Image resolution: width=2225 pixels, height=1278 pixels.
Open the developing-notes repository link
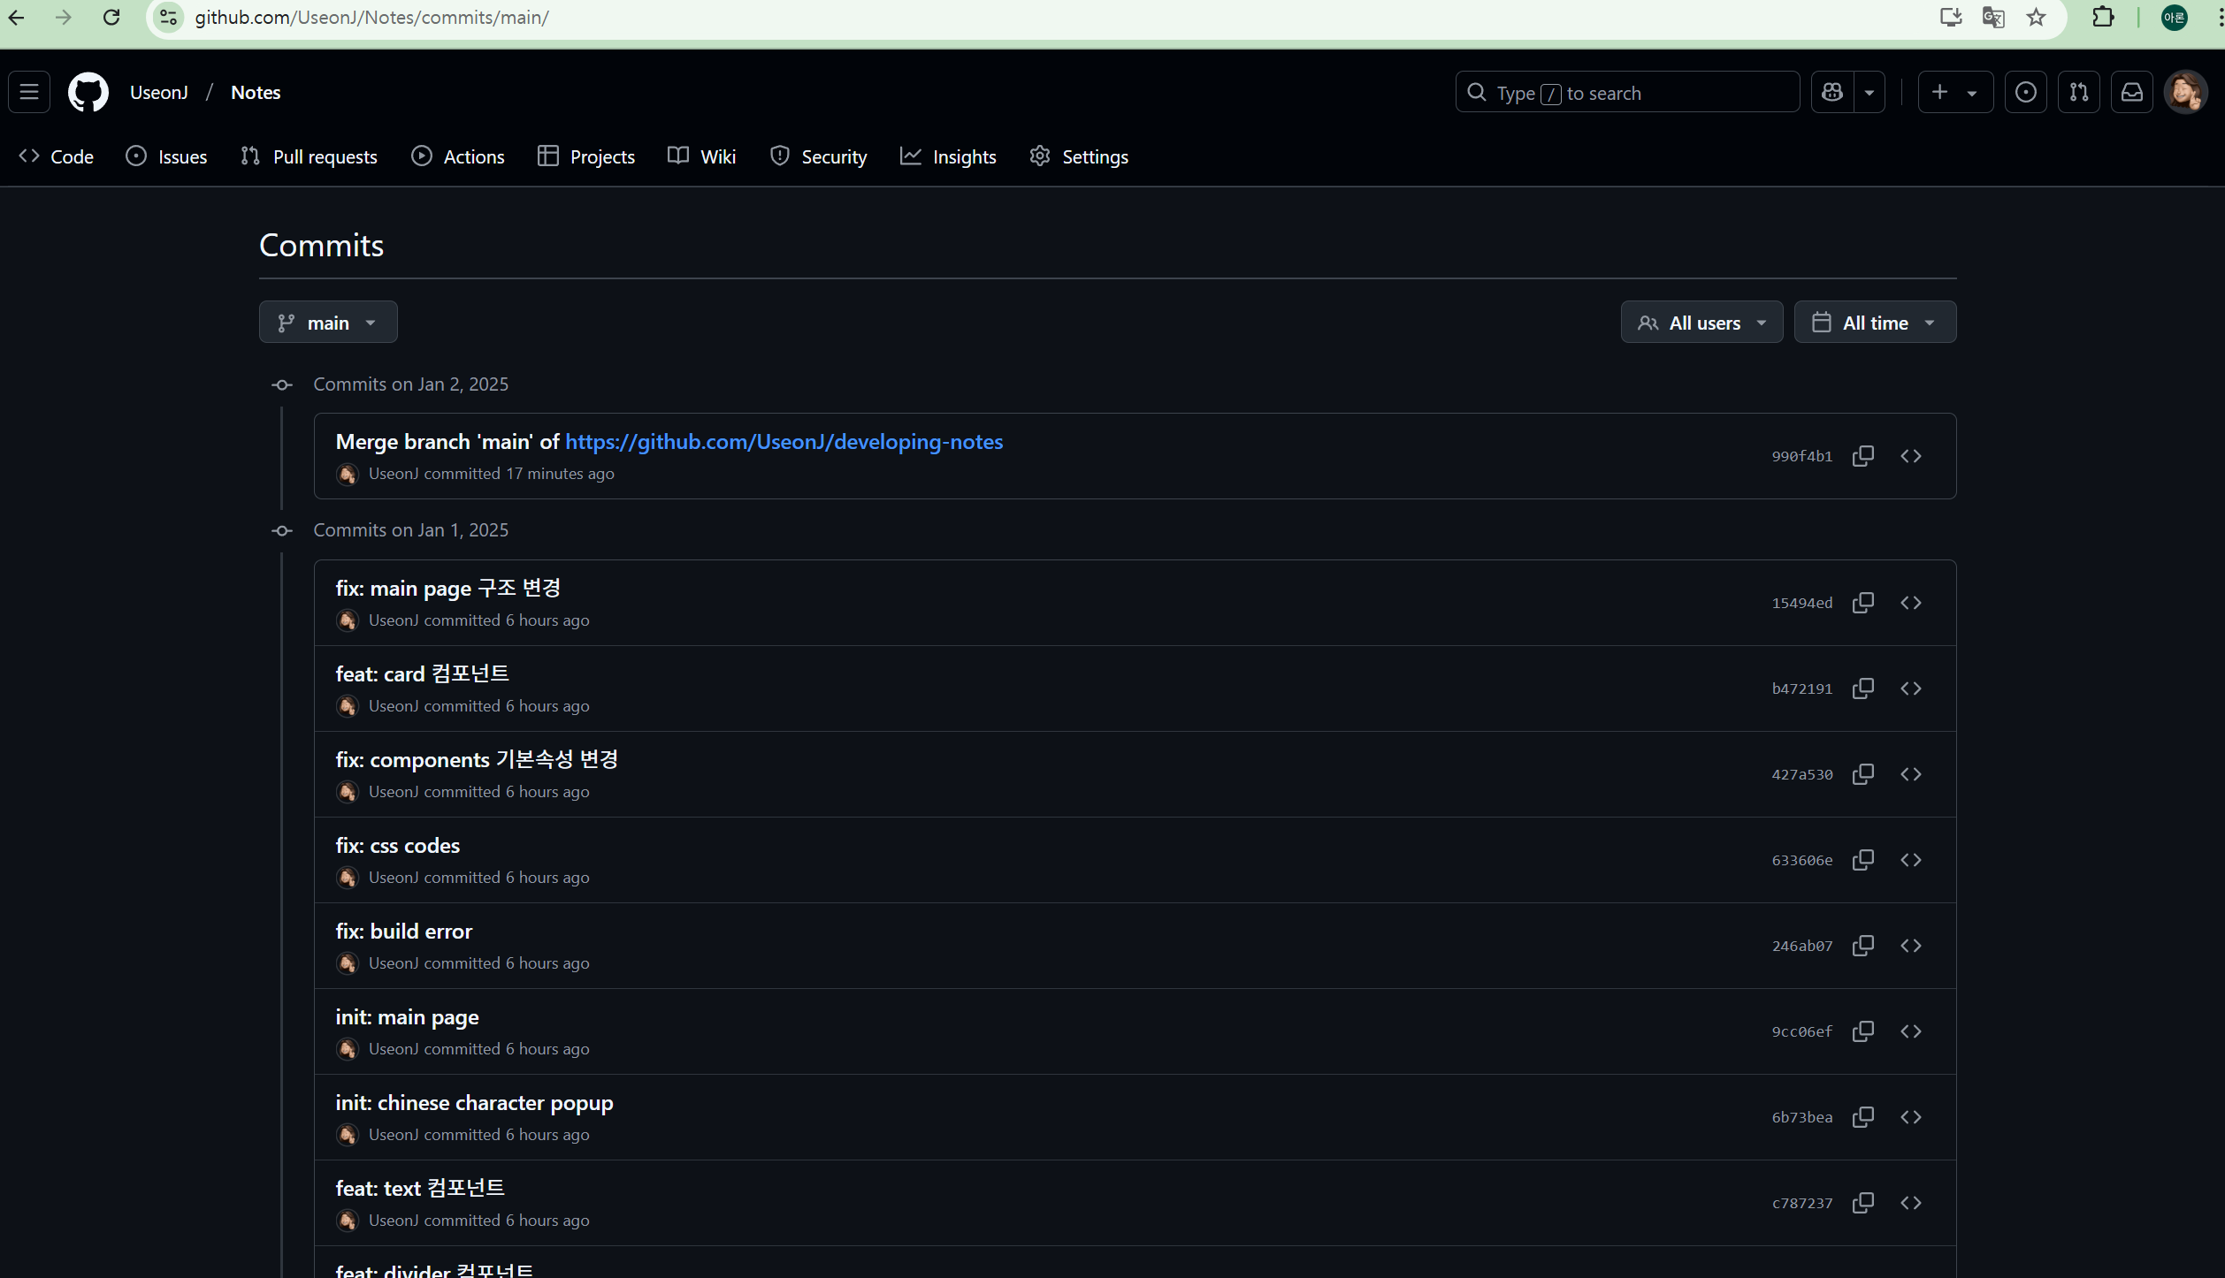pos(784,442)
